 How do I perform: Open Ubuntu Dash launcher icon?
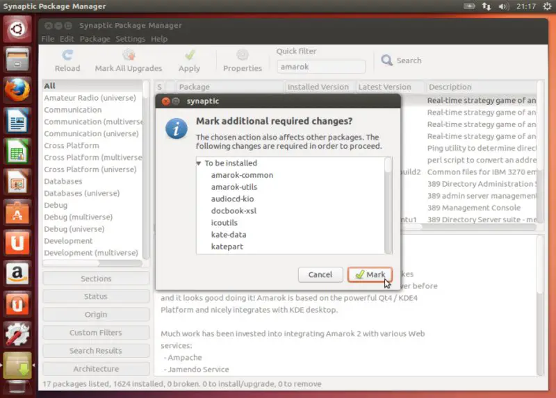tap(17, 28)
